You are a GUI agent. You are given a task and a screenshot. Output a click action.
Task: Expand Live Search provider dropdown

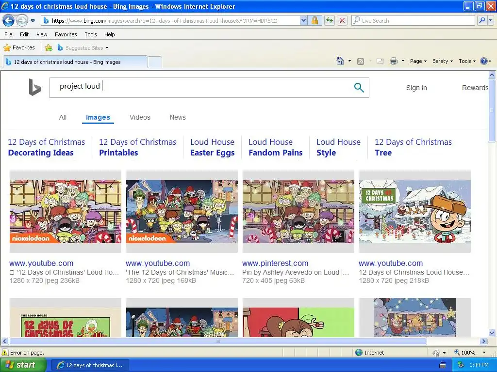(490, 21)
